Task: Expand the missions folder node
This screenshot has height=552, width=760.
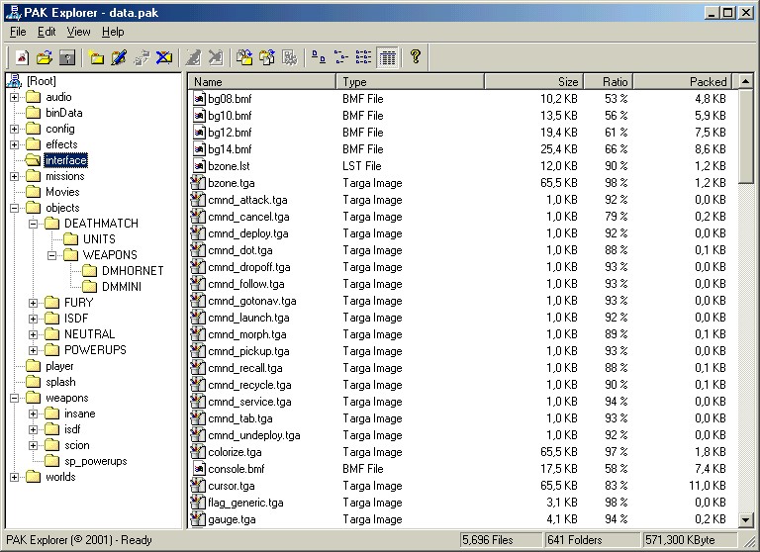Action: [15, 176]
